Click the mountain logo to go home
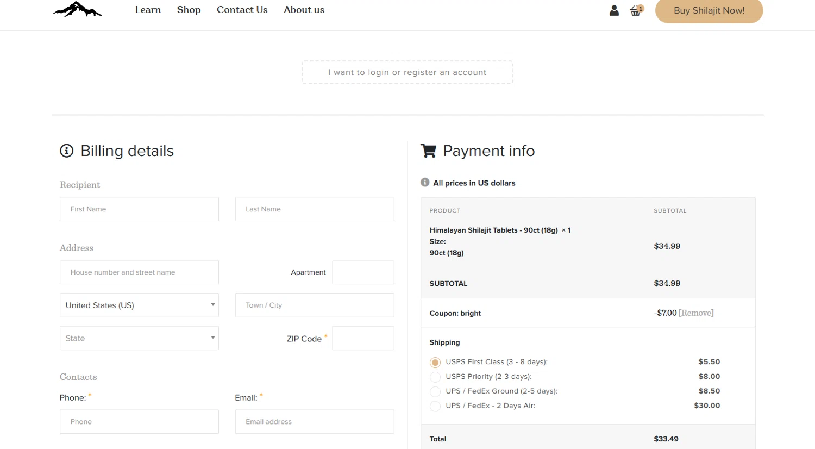This screenshot has height=449, width=815. (77, 9)
